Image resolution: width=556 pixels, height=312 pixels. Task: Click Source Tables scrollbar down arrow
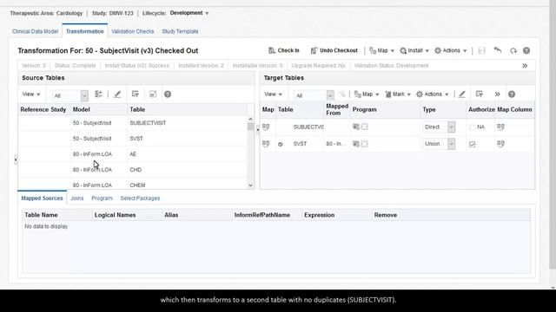(251, 185)
